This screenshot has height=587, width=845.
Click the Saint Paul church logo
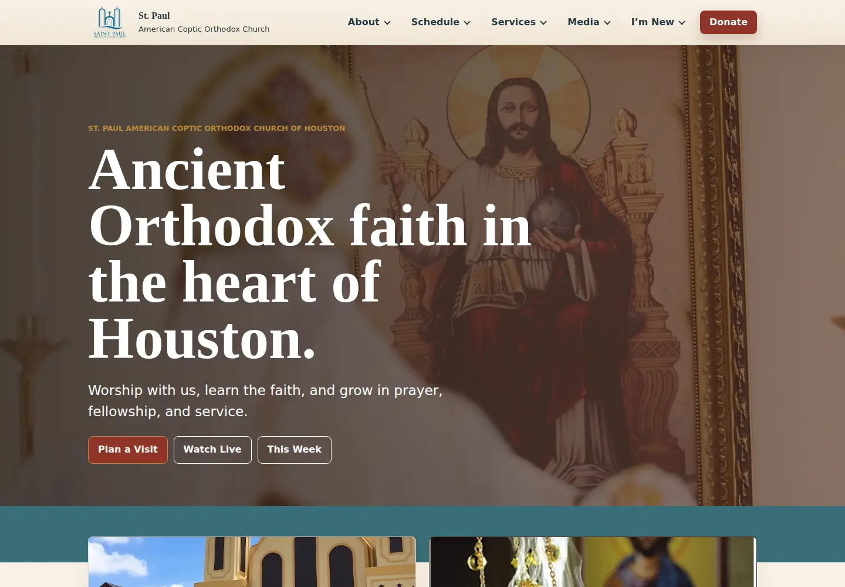click(x=110, y=22)
